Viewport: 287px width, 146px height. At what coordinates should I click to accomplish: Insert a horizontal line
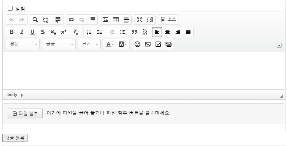pyautogui.click(x=126, y=20)
